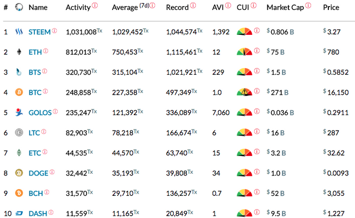Click the LTC CUI gauge icon
The width and height of the screenshot is (355, 218).
[x=244, y=132]
